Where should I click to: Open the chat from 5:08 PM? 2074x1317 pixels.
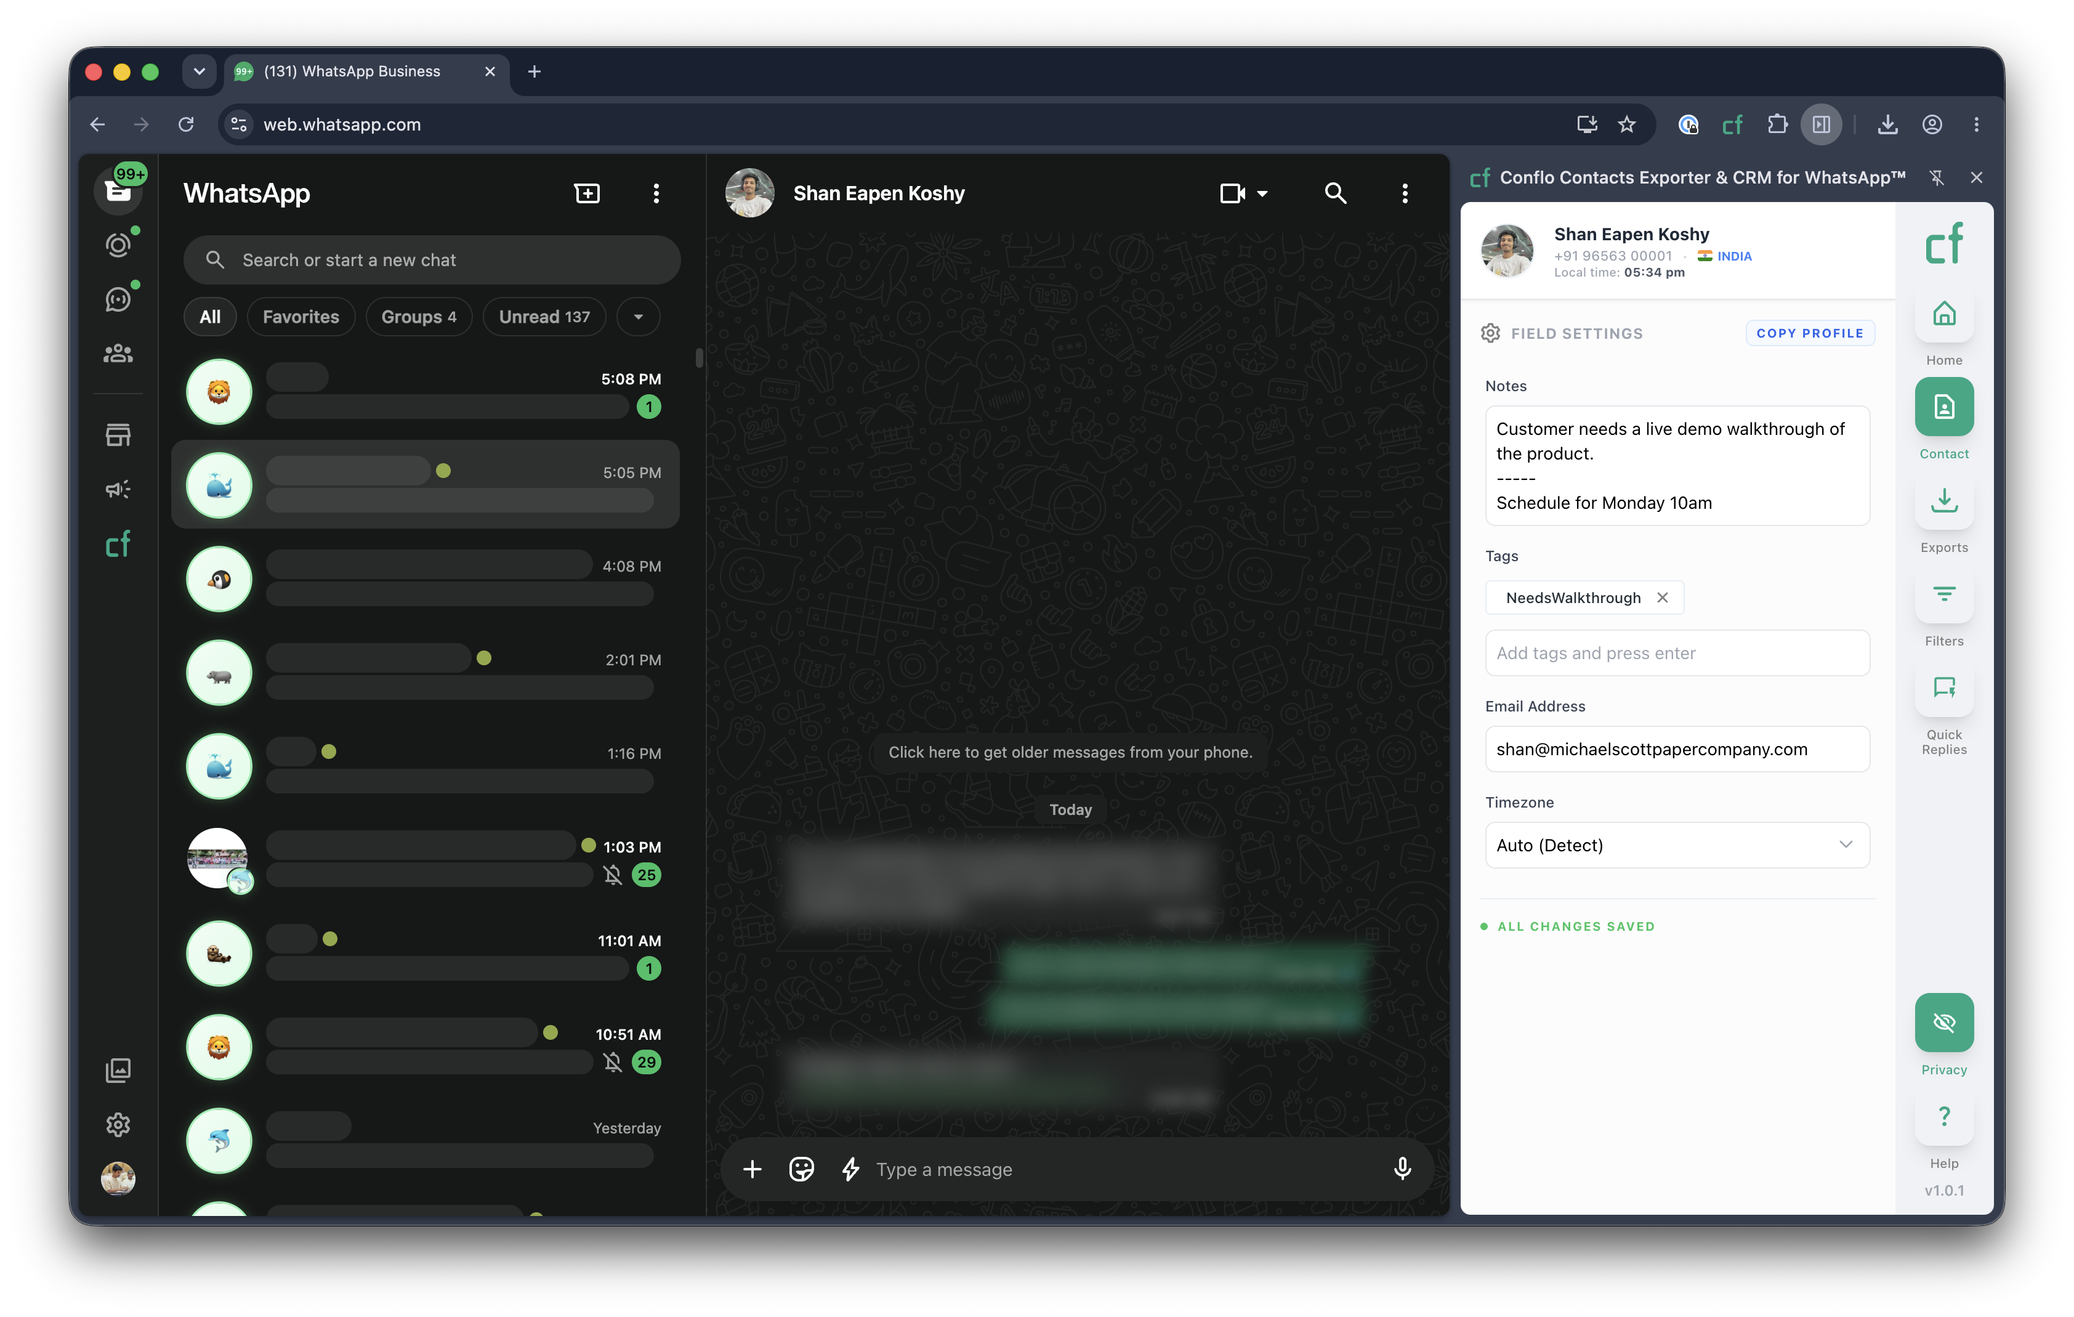[x=426, y=393]
